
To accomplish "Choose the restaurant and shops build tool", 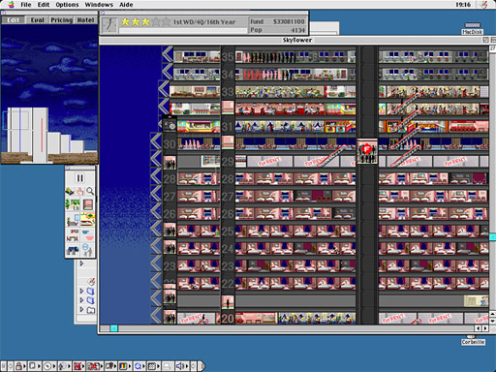I will [x=87, y=220].
